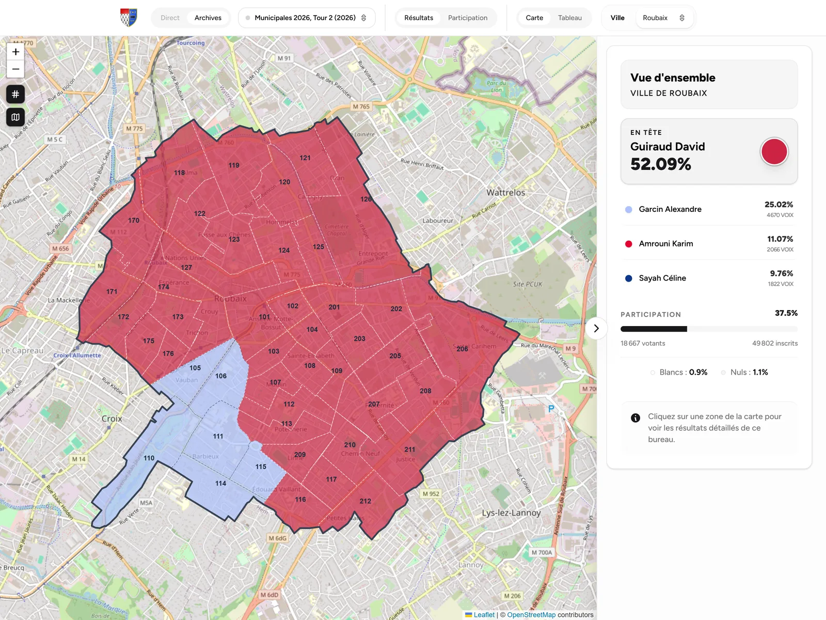Click the Vue d'ensemble header card
826x620 pixels.
pyautogui.click(x=709, y=84)
